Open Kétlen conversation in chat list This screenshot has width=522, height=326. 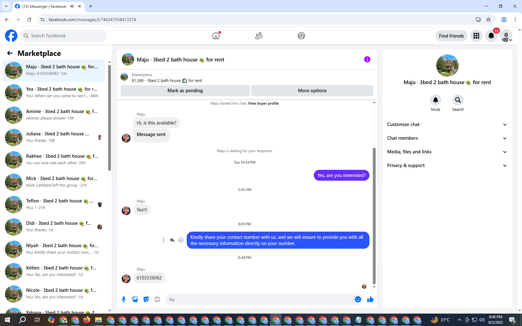coord(53,272)
